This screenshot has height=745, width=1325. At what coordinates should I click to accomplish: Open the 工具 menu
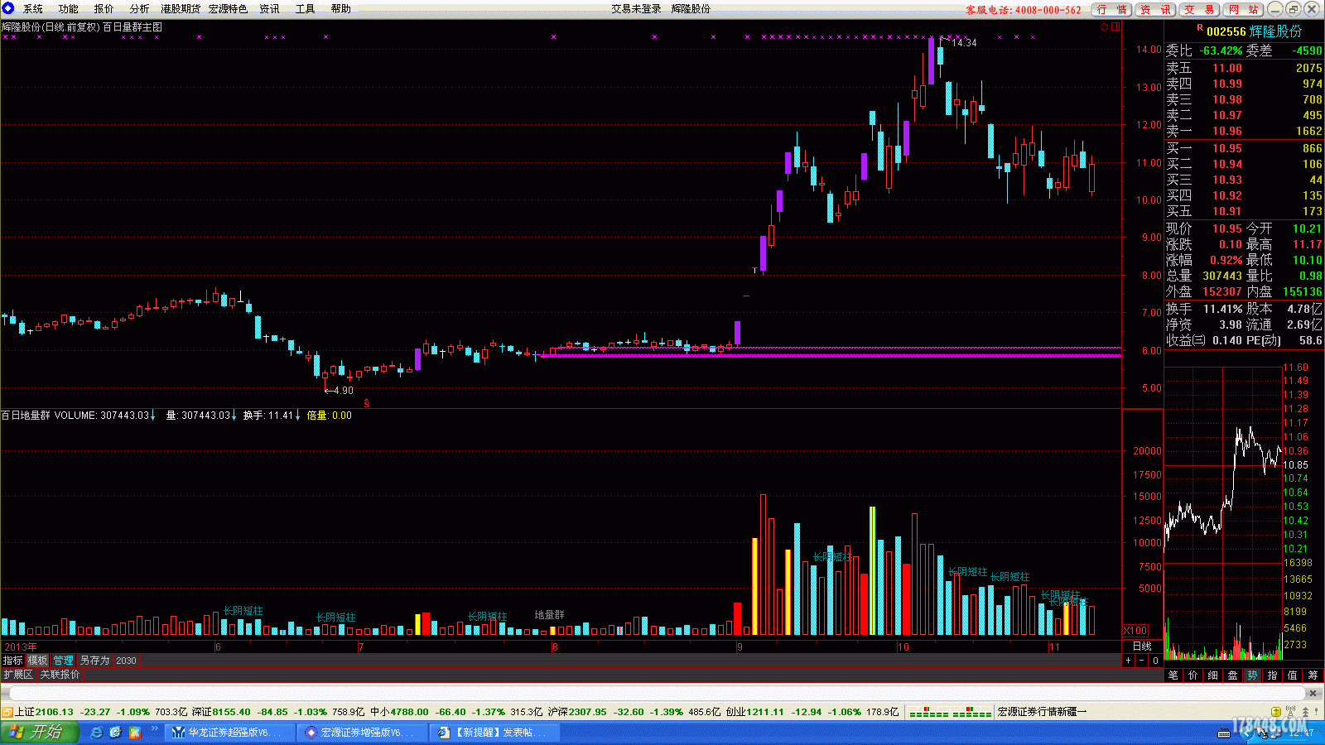[305, 8]
